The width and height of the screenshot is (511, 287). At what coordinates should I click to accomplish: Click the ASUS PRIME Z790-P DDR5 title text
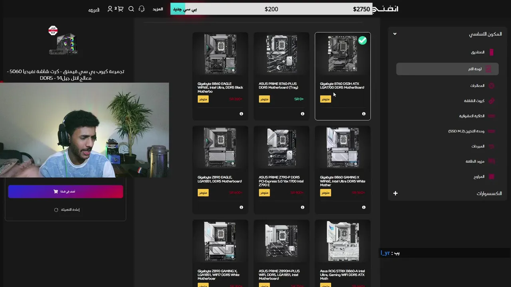[281, 181]
